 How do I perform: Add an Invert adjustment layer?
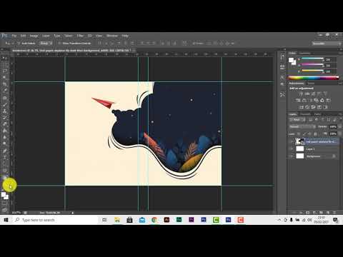[302, 107]
